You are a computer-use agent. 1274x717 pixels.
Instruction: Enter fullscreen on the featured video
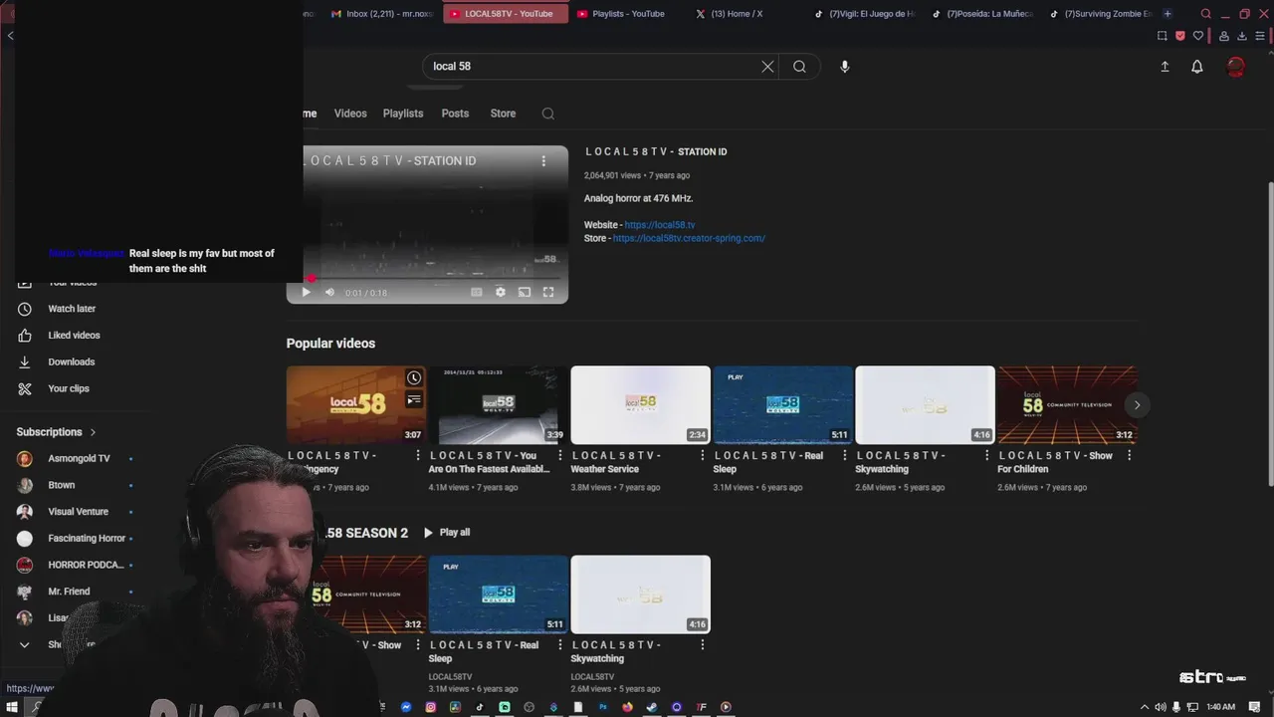548,292
